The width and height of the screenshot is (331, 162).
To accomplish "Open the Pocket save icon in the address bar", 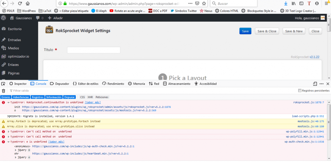I will pyautogui.click(x=197, y=3).
